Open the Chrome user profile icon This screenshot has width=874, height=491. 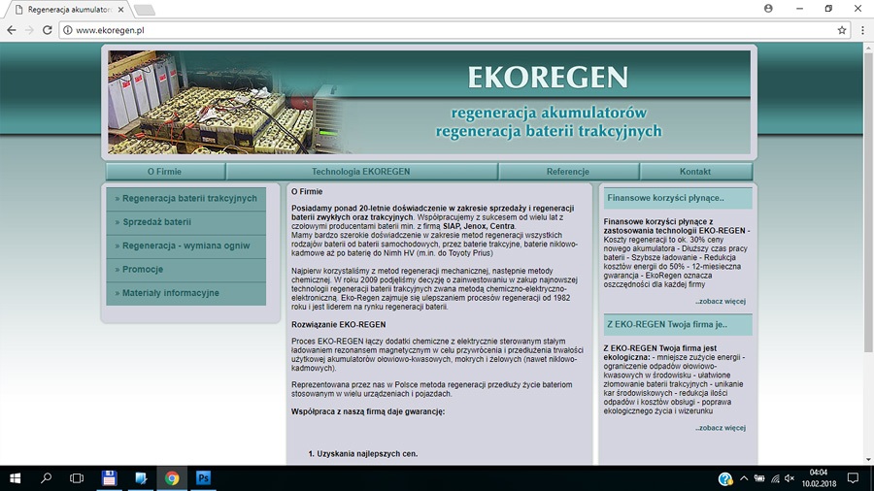(768, 8)
